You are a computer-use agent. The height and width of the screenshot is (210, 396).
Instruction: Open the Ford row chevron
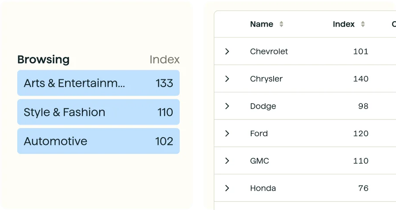[x=227, y=133]
